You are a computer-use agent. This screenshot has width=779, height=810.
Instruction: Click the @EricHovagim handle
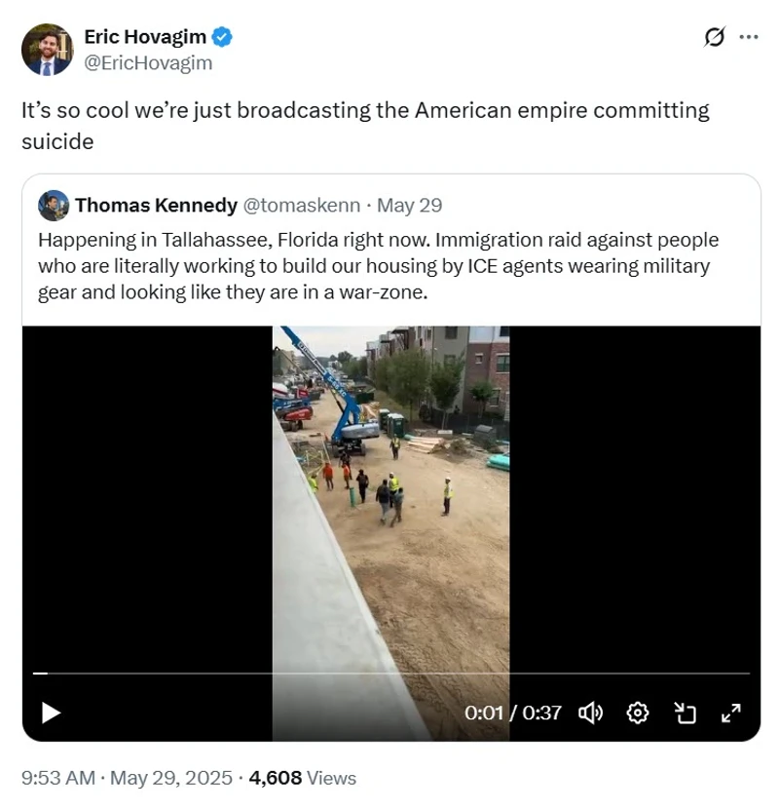tap(148, 63)
